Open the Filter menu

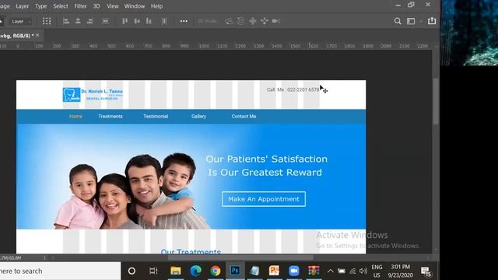click(80, 6)
